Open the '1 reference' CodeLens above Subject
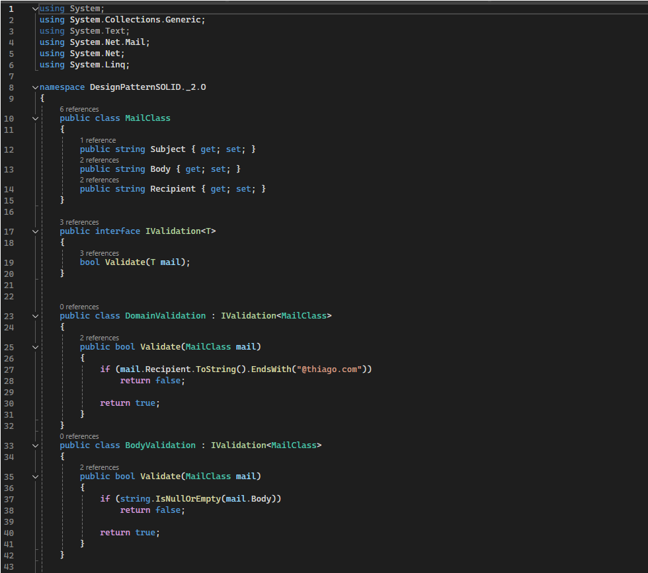Viewport: 648px width, 573px height. point(98,140)
